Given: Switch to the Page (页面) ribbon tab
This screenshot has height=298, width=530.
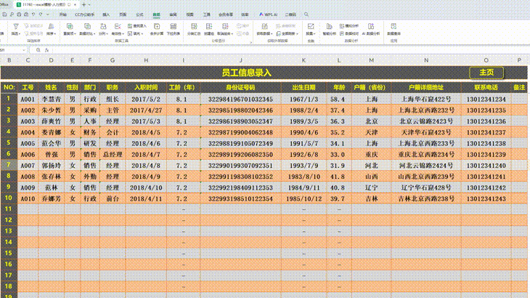Looking at the screenshot, I should click(x=123, y=15).
